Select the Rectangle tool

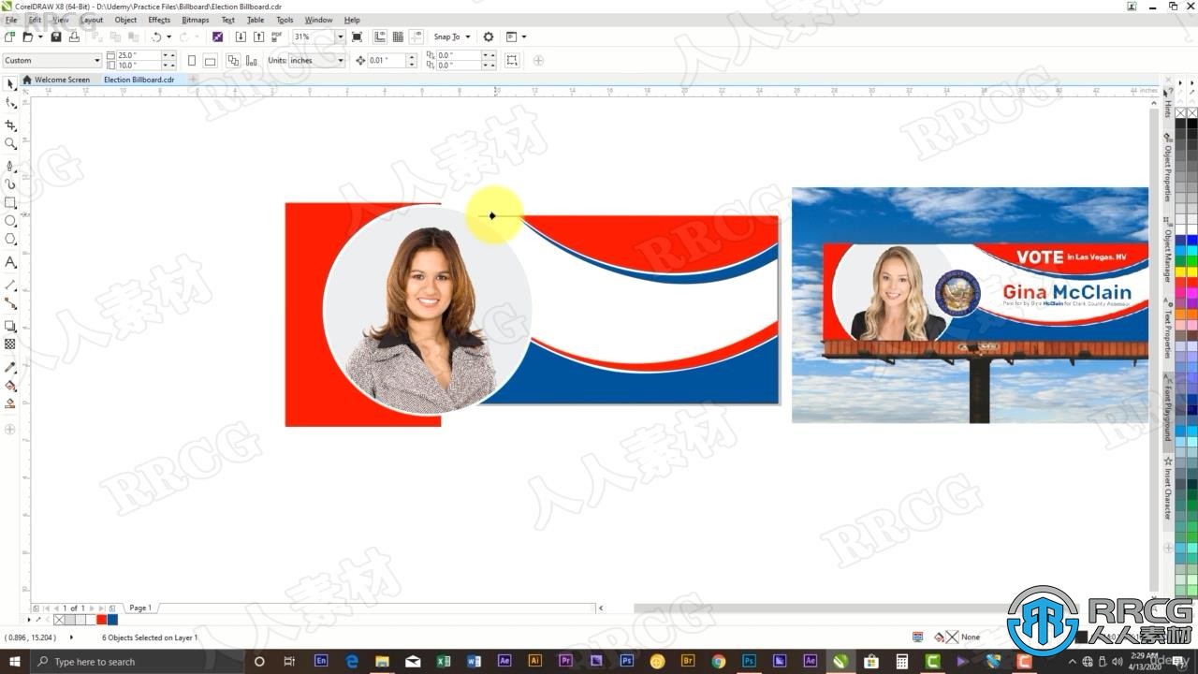coord(10,202)
